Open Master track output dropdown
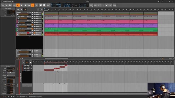 pyautogui.click(x=38, y=56)
